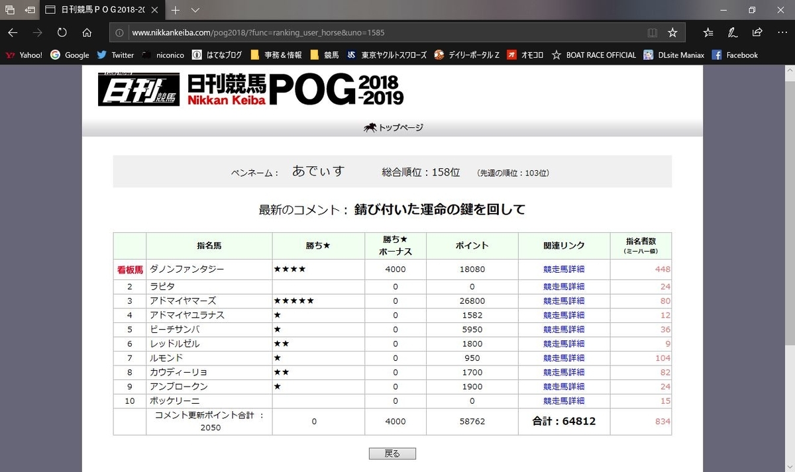The width and height of the screenshot is (795, 472).
Task: Open the Favorites hub icon
Action: click(708, 32)
